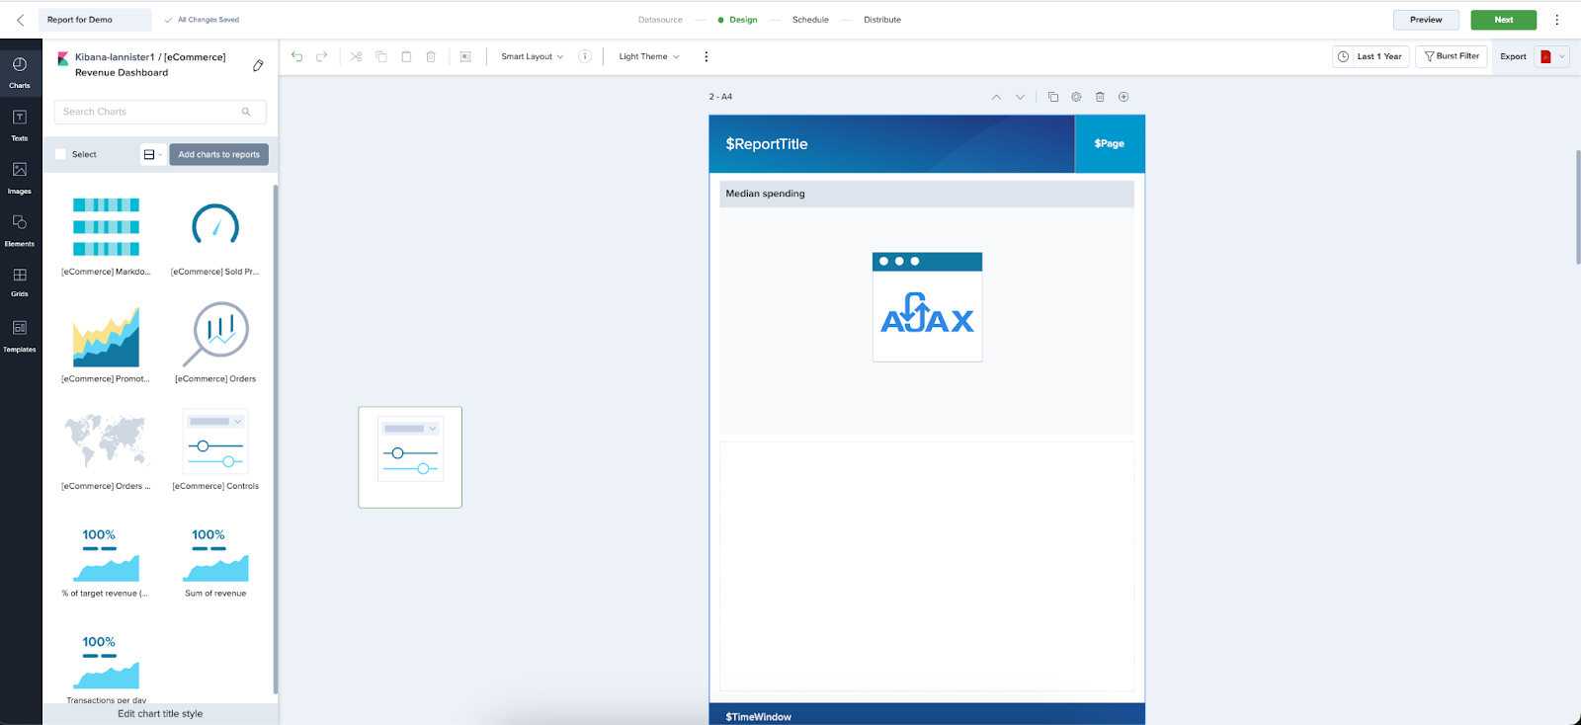This screenshot has width=1581, height=725.
Task: Add a new page with the plus icon
Action: pyautogui.click(x=1123, y=97)
